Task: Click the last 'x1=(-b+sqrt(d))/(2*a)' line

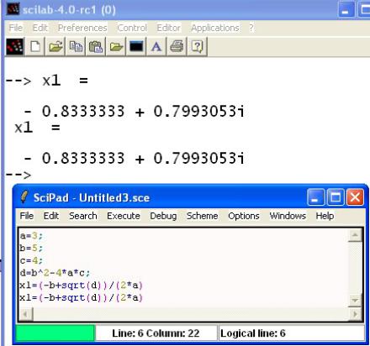Action: (81, 297)
